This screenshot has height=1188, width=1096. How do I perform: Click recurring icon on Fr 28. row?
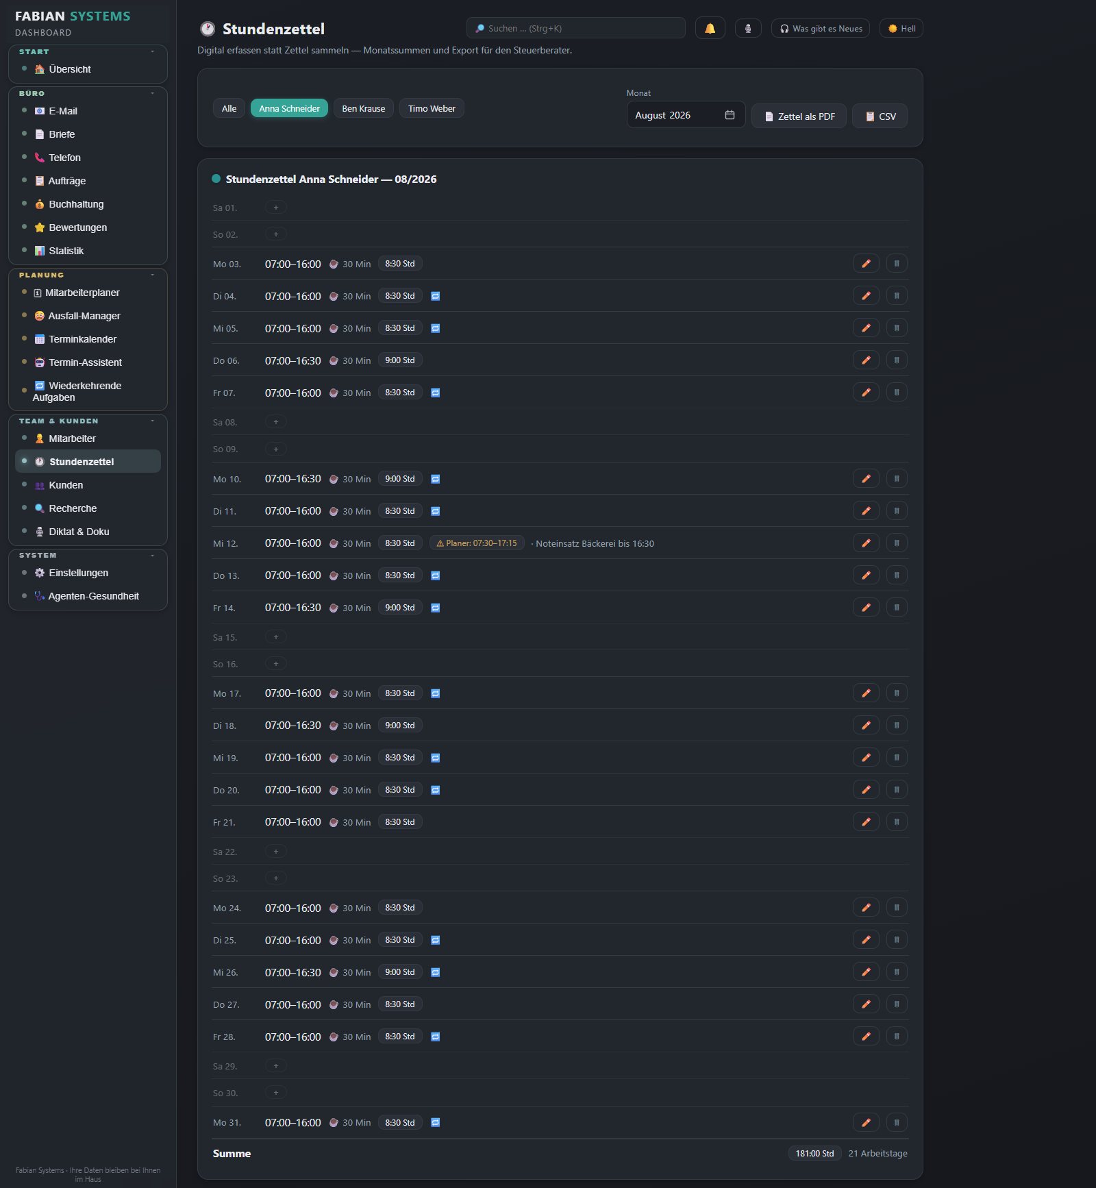coord(435,1037)
